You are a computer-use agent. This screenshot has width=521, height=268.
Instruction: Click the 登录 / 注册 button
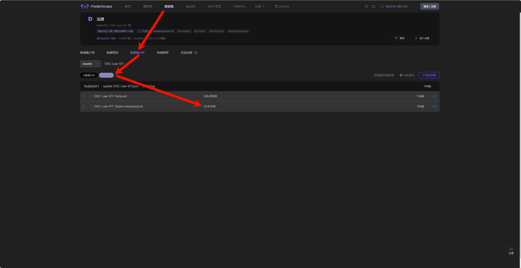429,7
